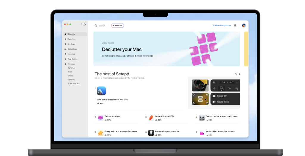Select My Apps in the sidebar
305x156 pixels.
71,44
